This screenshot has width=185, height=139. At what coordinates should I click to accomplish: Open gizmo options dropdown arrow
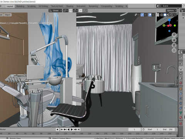pyautogui.click(x=146, y=15)
